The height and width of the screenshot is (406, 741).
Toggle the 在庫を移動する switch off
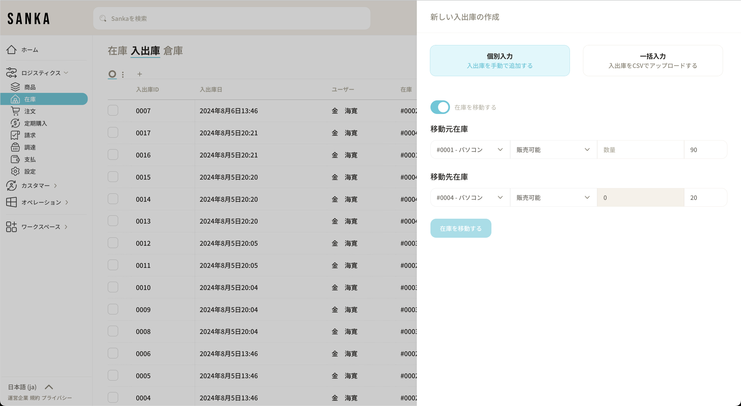coord(440,107)
